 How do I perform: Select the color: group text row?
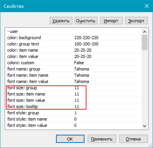pyautogui.click(x=74, y=44)
